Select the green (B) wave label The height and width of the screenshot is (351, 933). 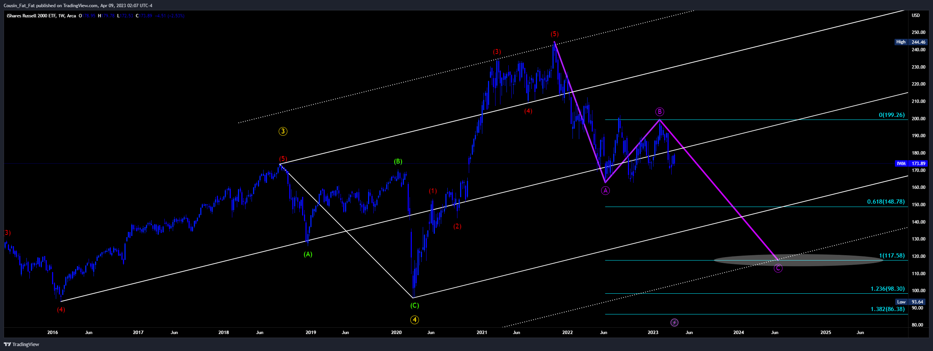tap(398, 161)
